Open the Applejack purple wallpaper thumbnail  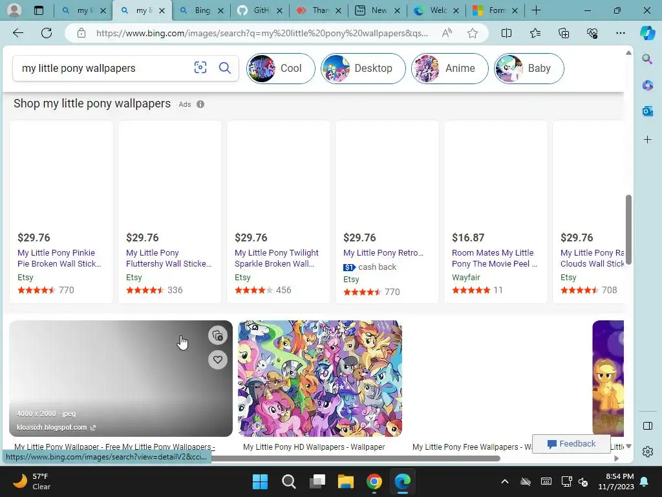pyautogui.click(x=608, y=378)
